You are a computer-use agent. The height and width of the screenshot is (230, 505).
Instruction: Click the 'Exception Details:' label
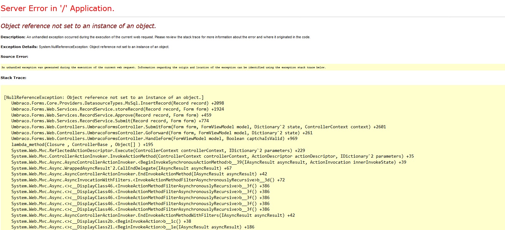pyautogui.click(x=19, y=47)
